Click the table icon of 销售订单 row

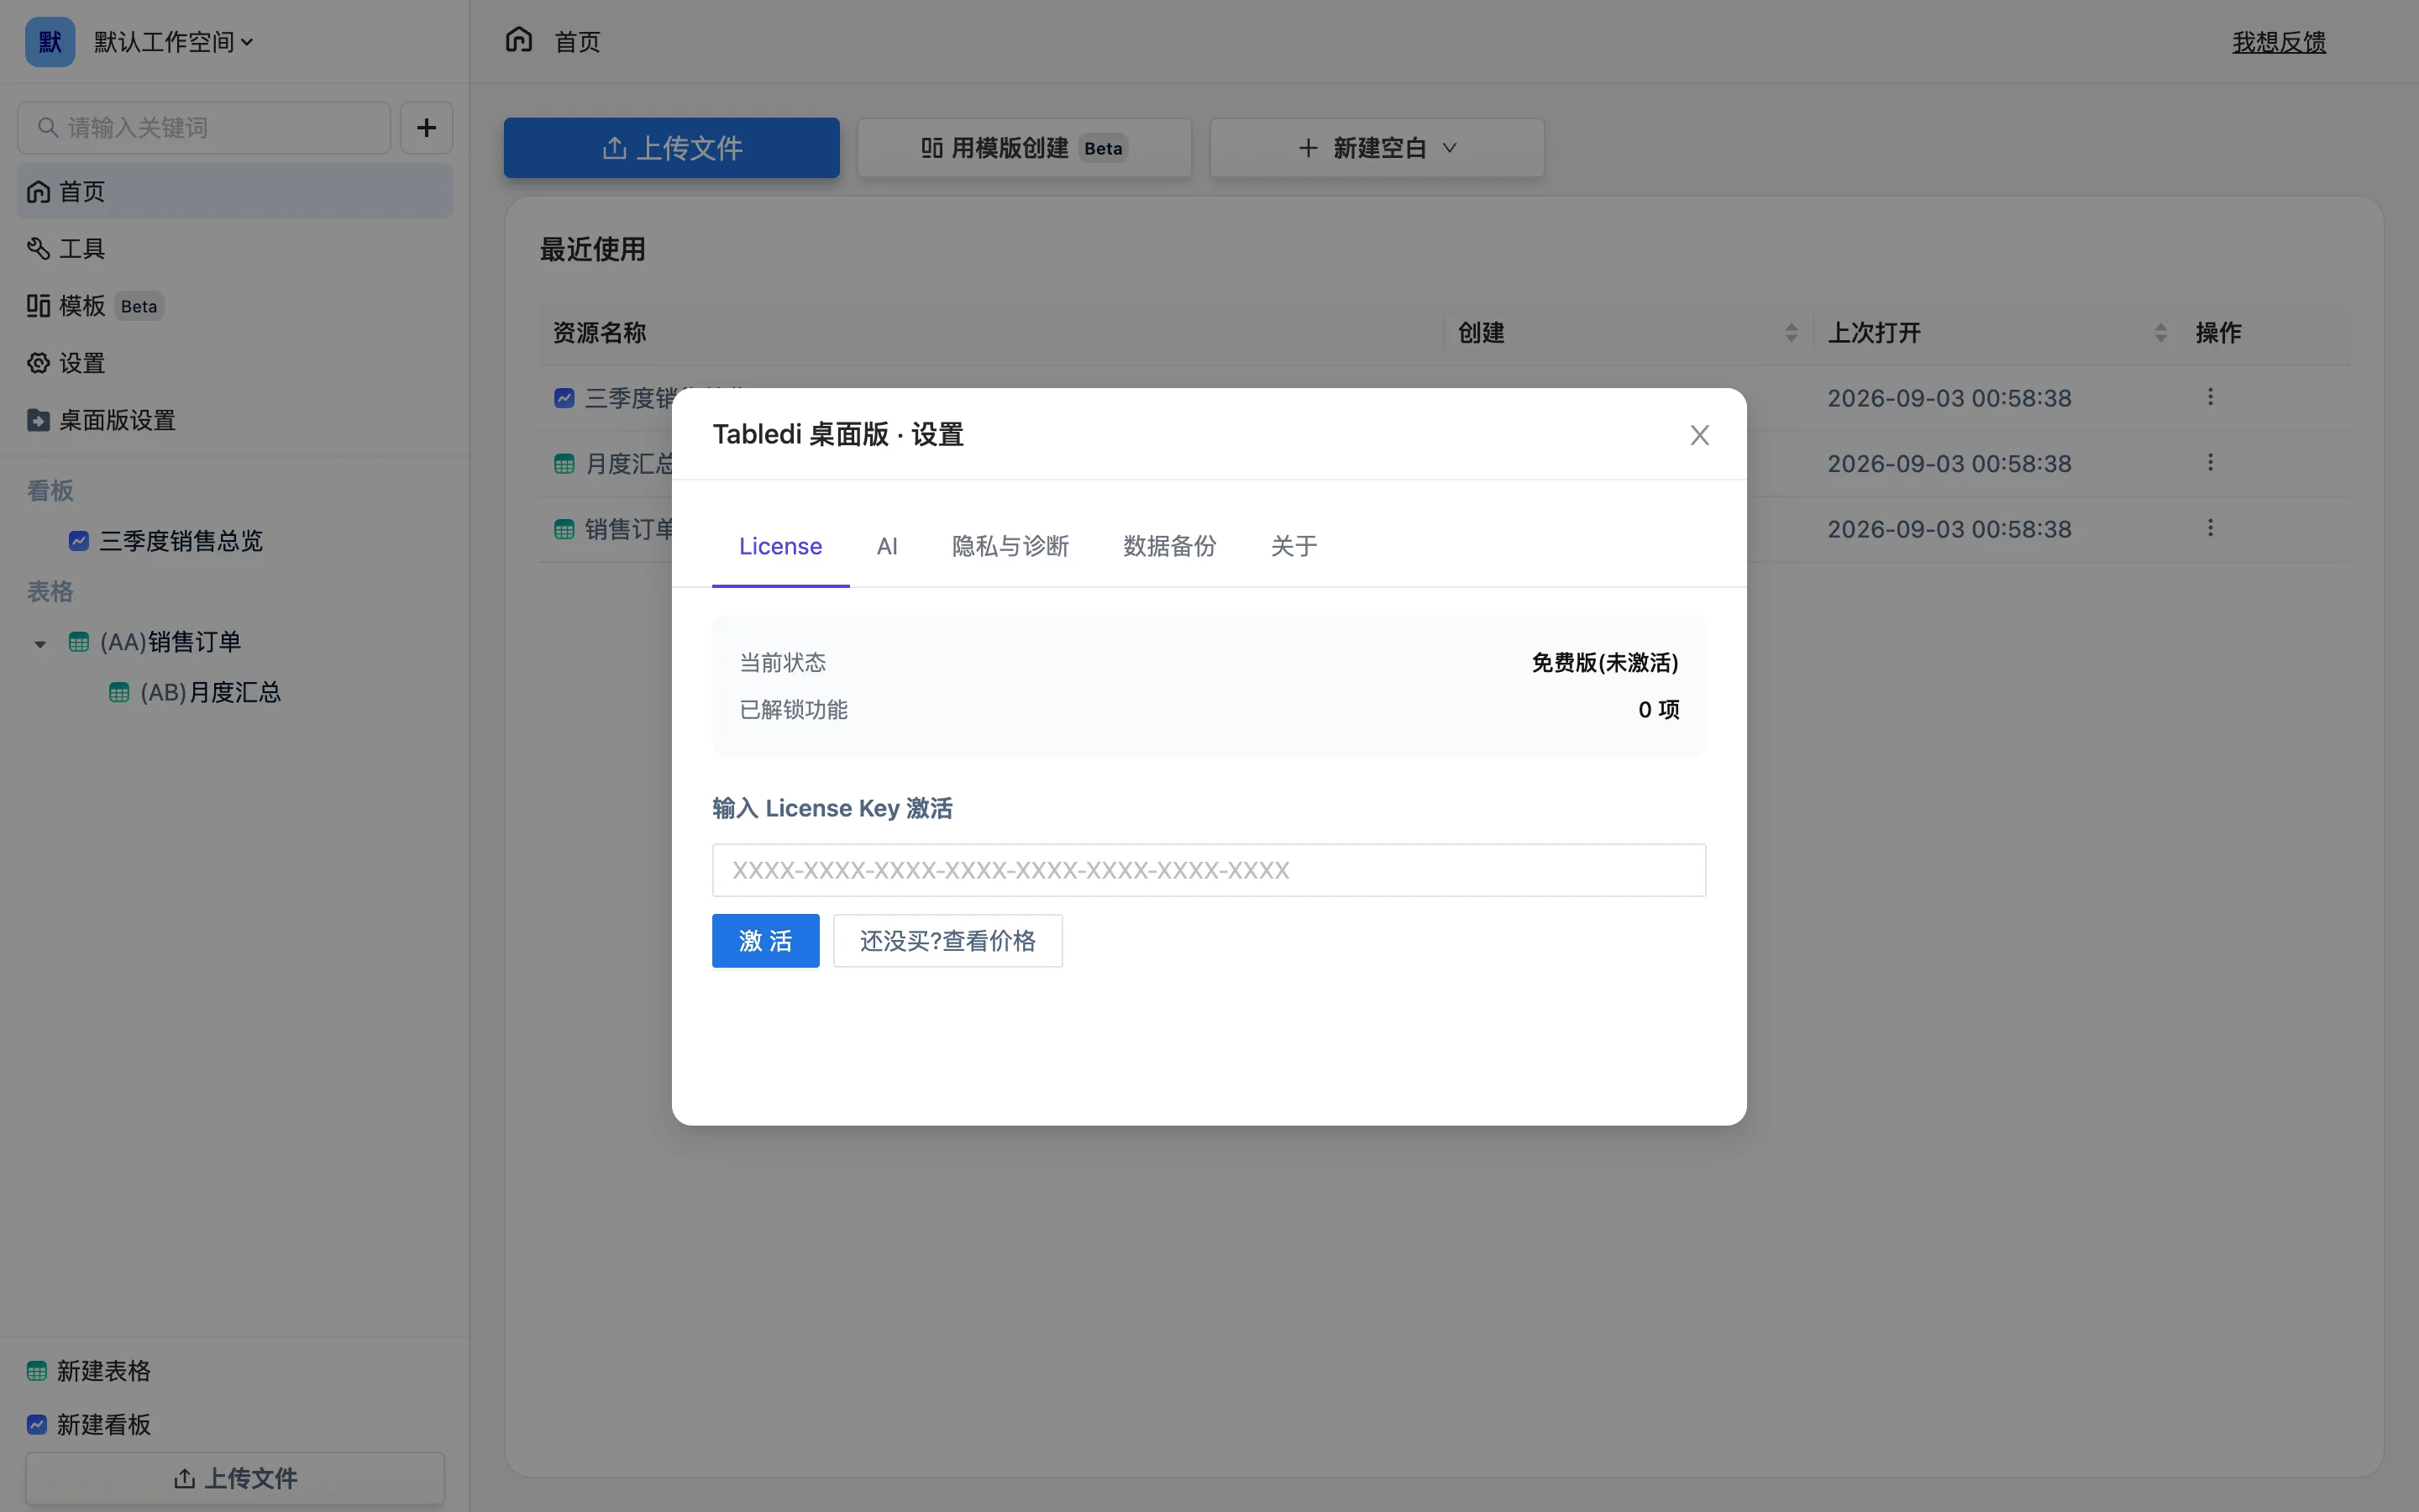click(x=564, y=529)
